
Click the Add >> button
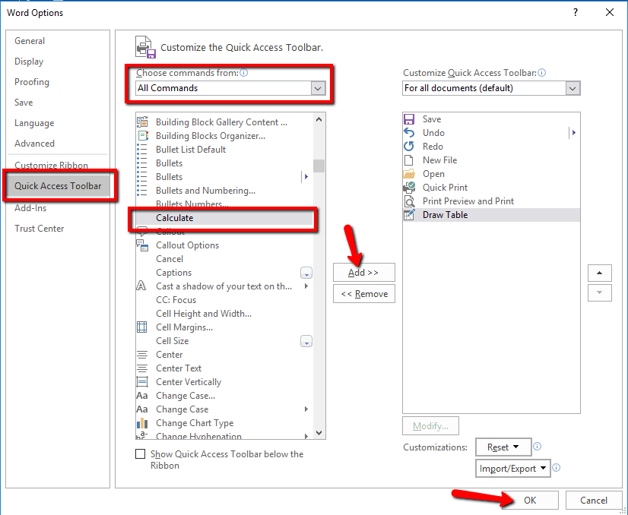pos(363,273)
